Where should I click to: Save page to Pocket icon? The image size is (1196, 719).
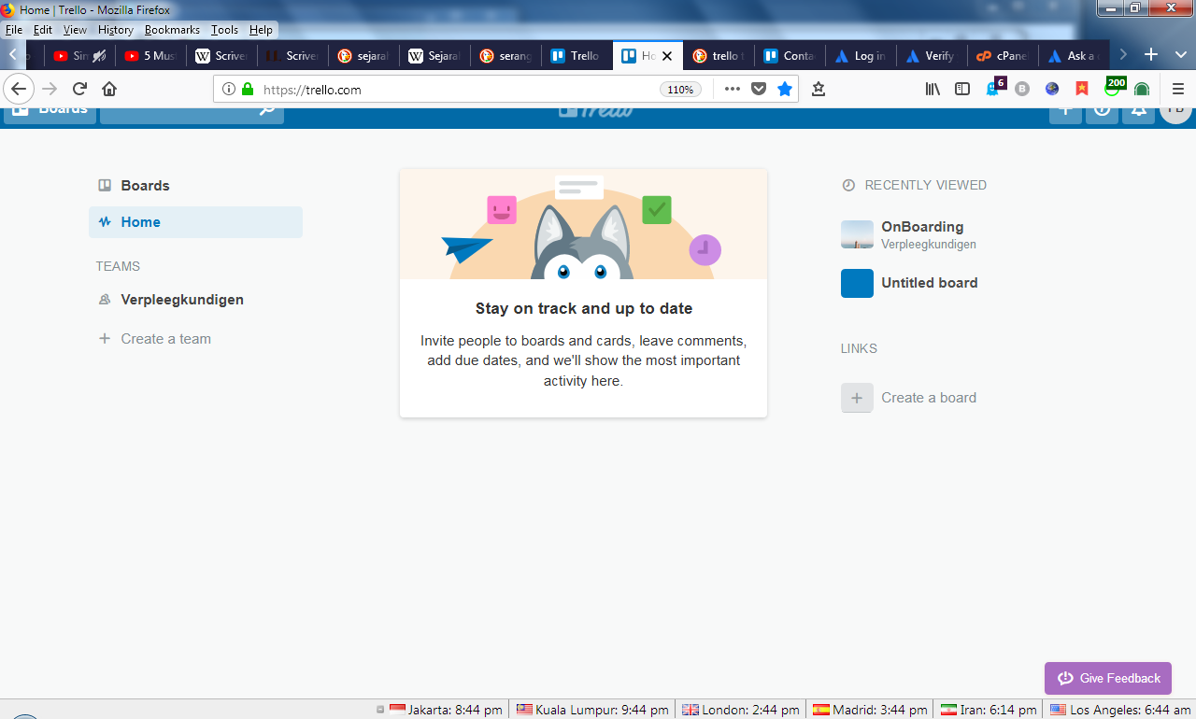click(759, 89)
